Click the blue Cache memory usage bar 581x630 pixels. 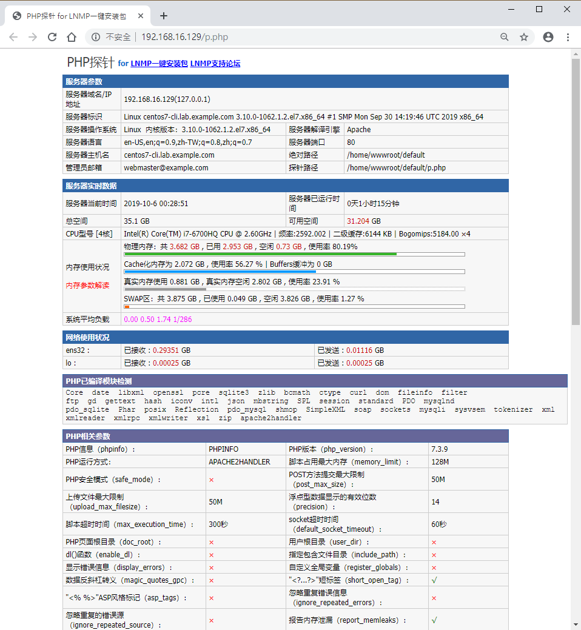(x=220, y=272)
